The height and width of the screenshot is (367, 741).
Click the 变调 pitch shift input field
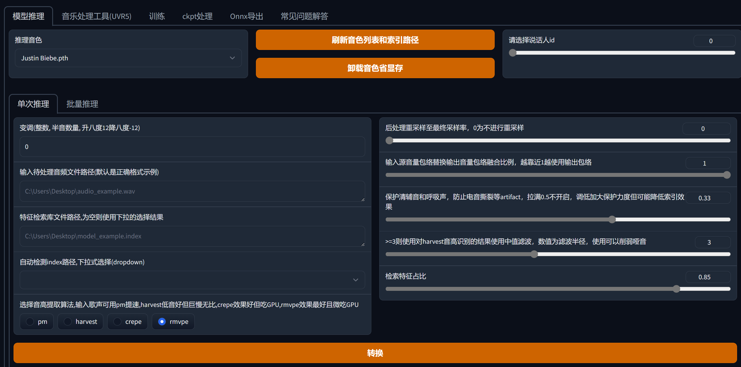pos(192,147)
